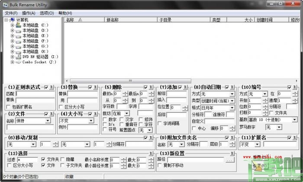
Task: Select the Combo Socket (J:) tree item
Action: pyautogui.click(x=39, y=62)
